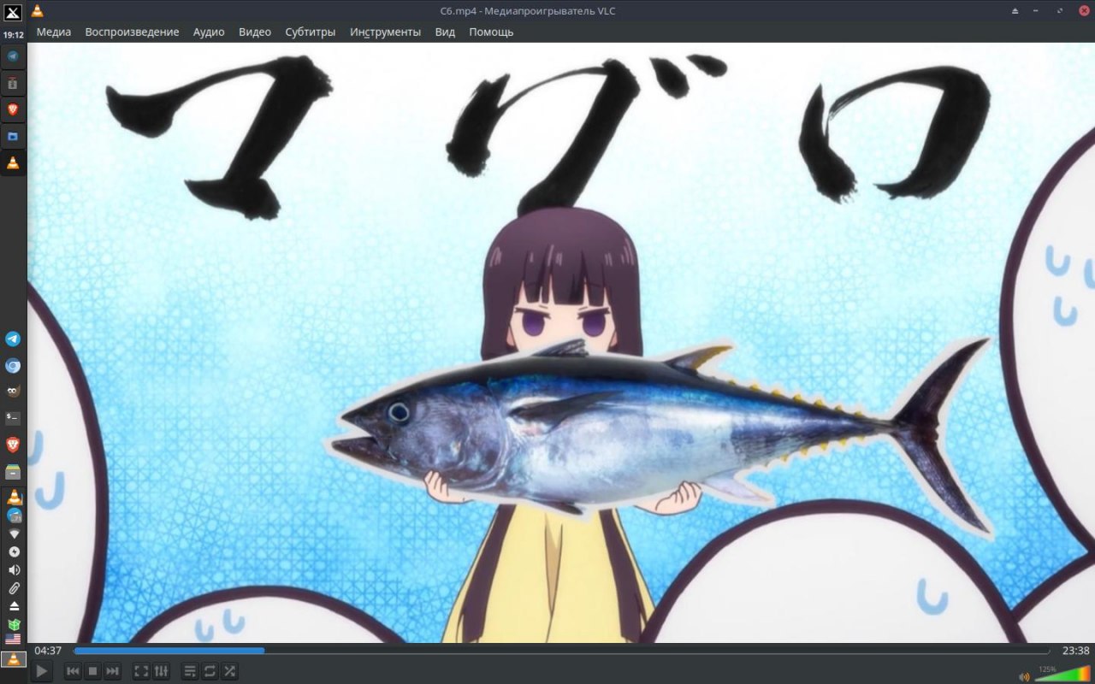The height and width of the screenshot is (684, 1095).
Task: Stop the video playback
Action: pos(92,672)
